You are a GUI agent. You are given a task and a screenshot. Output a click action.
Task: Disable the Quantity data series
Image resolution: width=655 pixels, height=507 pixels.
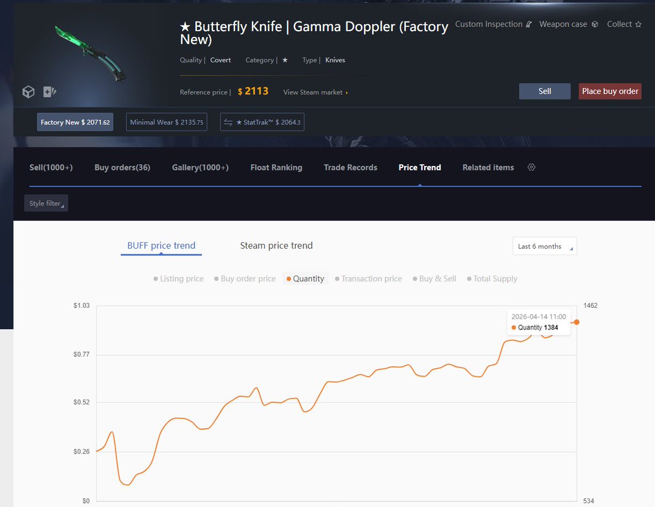(305, 278)
